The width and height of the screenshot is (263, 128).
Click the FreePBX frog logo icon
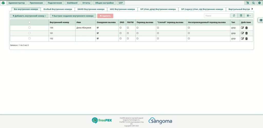coord(3,3)
